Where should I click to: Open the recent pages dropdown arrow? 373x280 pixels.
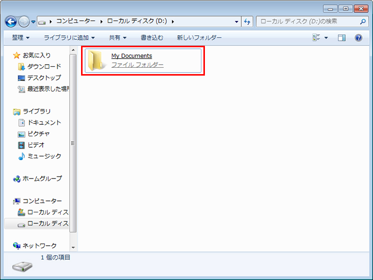point(33,22)
